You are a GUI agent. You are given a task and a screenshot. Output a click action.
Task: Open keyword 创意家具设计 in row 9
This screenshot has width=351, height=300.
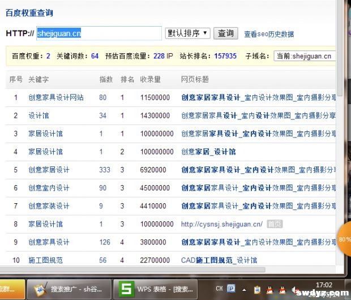pos(49,242)
